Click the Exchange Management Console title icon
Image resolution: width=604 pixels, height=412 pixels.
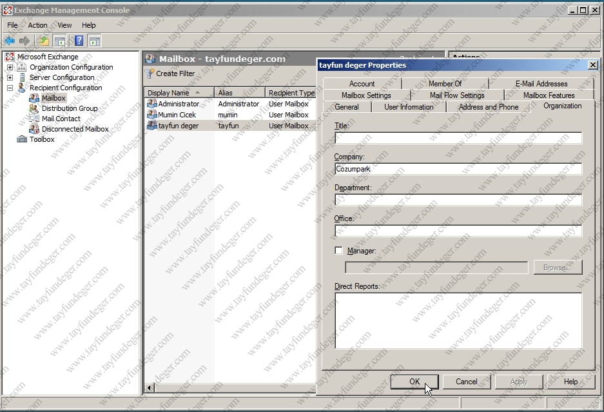point(8,10)
